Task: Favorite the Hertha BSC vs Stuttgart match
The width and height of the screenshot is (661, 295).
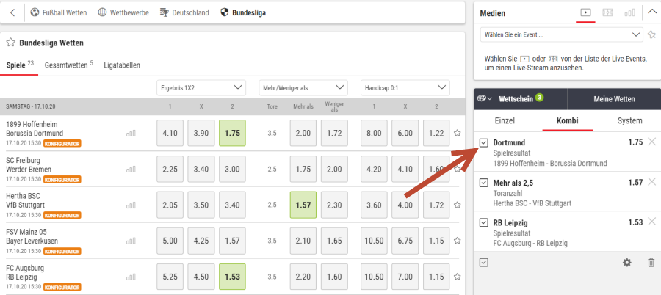Action: (x=457, y=205)
